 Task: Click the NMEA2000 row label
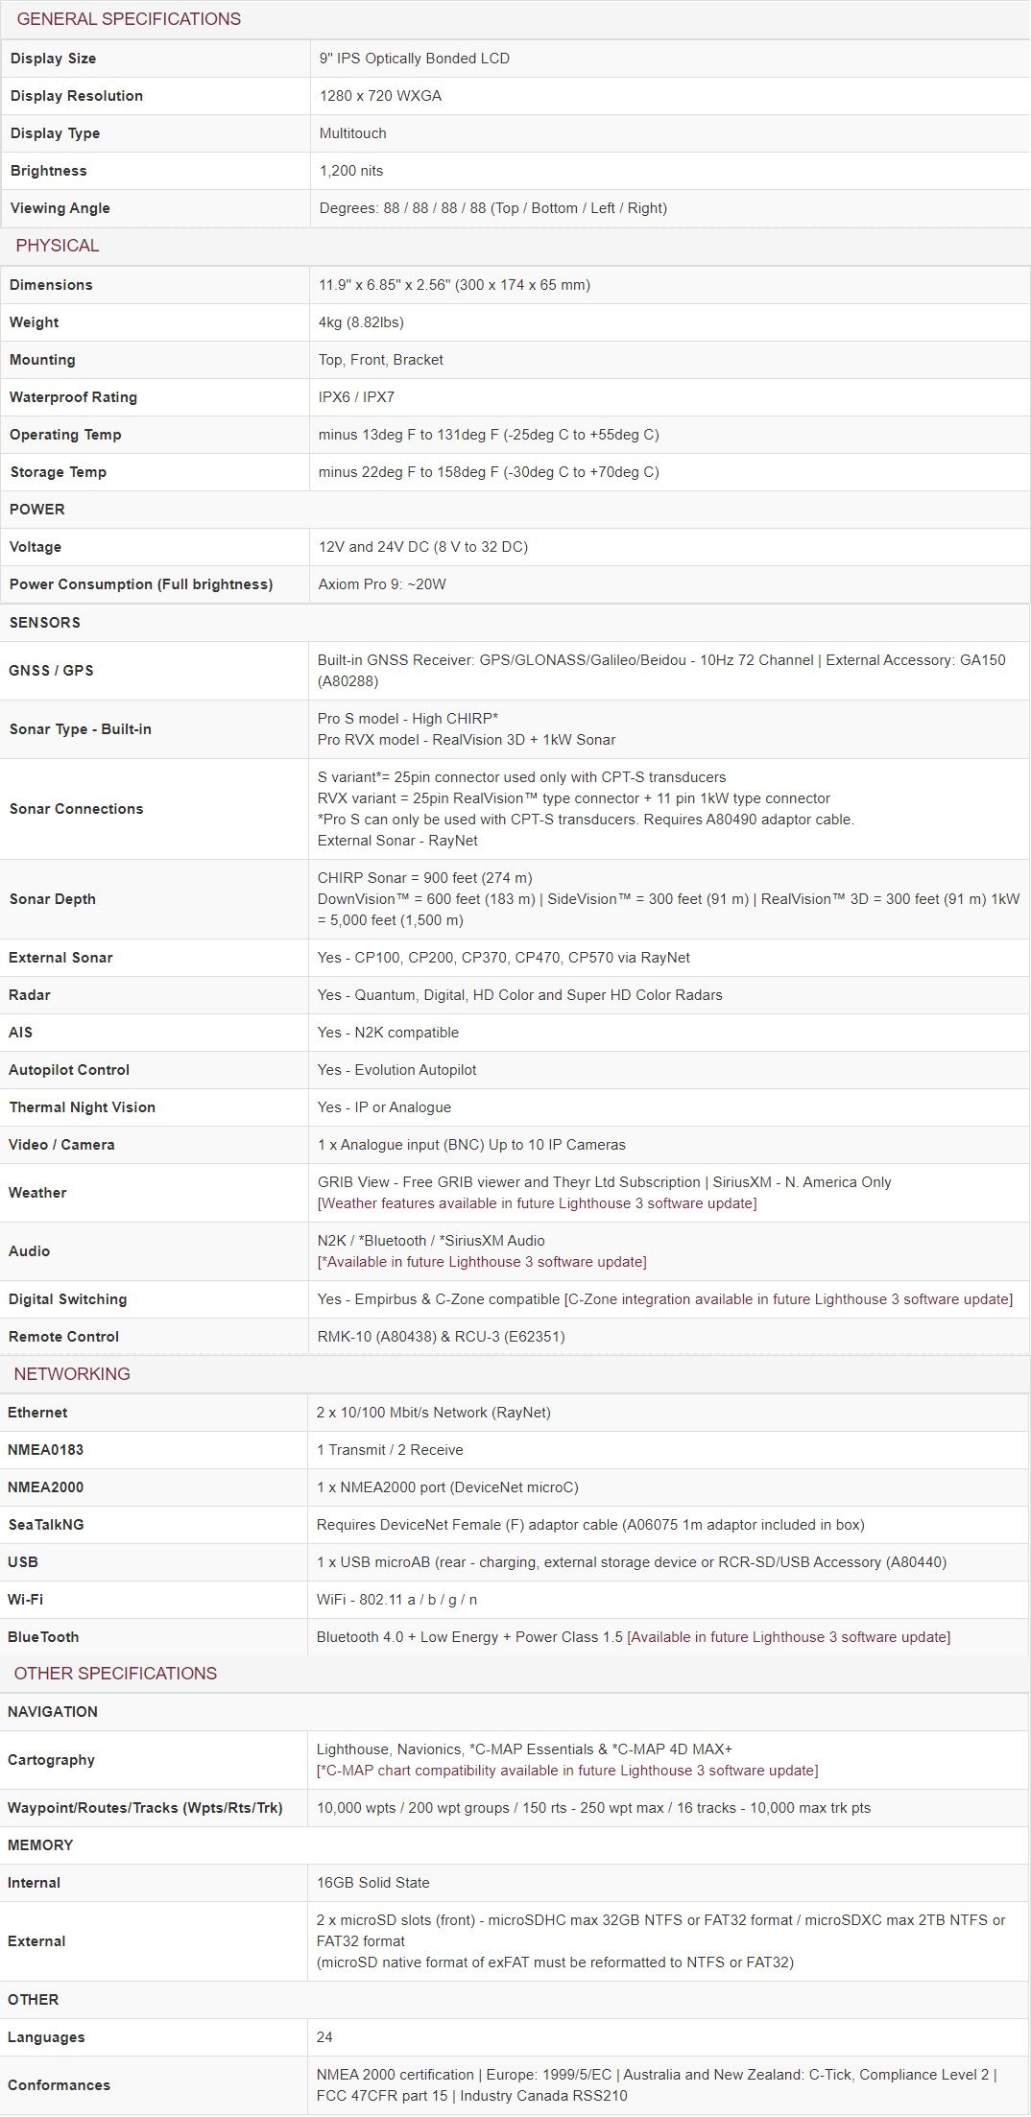coord(45,1487)
